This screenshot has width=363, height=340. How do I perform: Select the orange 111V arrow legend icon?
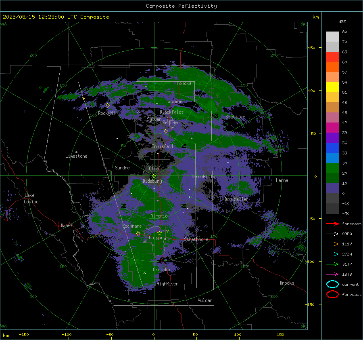(x=332, y=244)
